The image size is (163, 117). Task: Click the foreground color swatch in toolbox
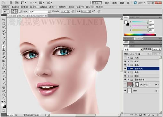click(x=3, y=105)
